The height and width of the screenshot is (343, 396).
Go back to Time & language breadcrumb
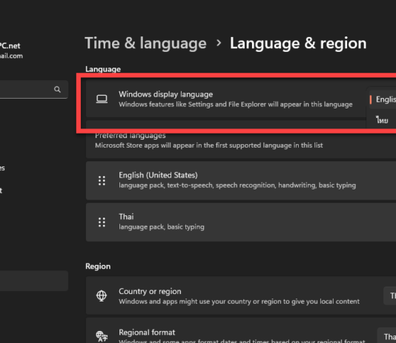click(146, 43)
